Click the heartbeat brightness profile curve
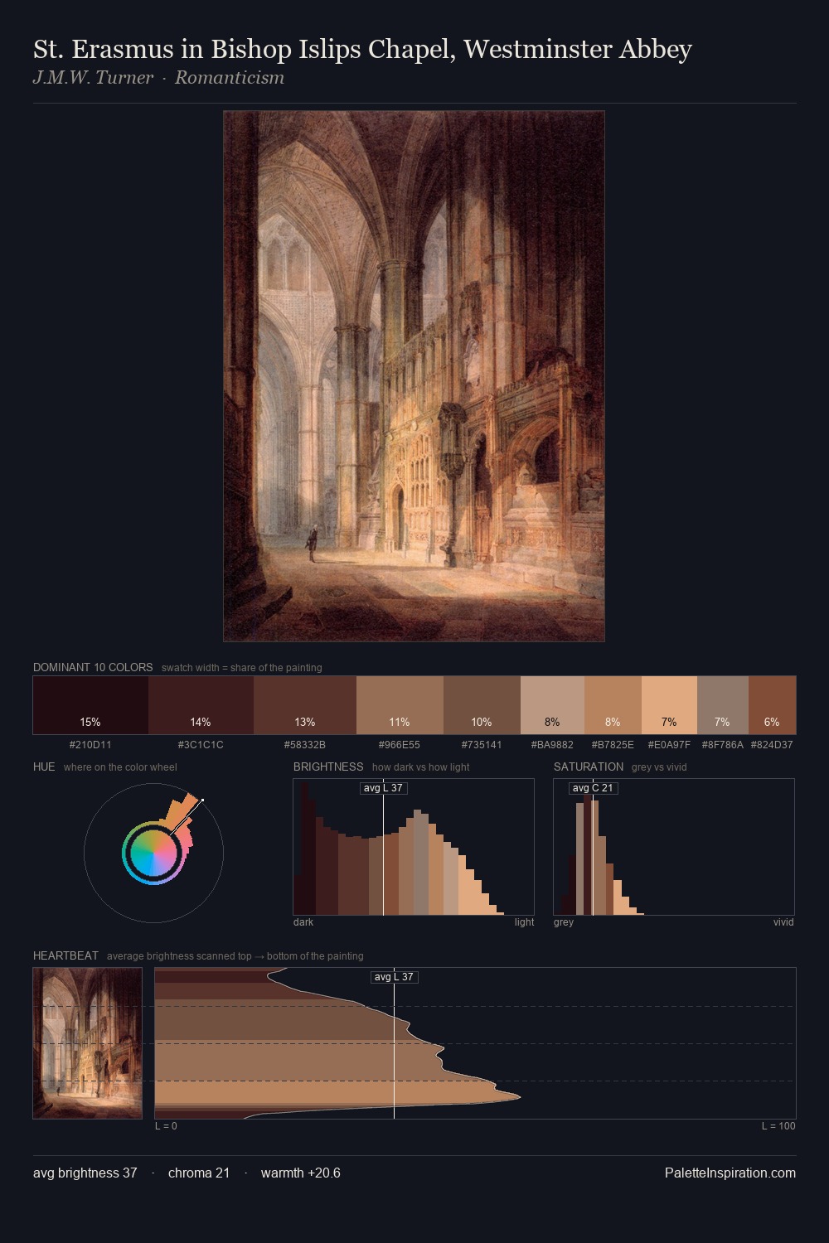The image size is (829, 1243). click(x=338, y=1043)
